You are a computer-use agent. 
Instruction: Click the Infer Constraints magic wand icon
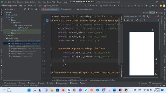tap(141, 20)
